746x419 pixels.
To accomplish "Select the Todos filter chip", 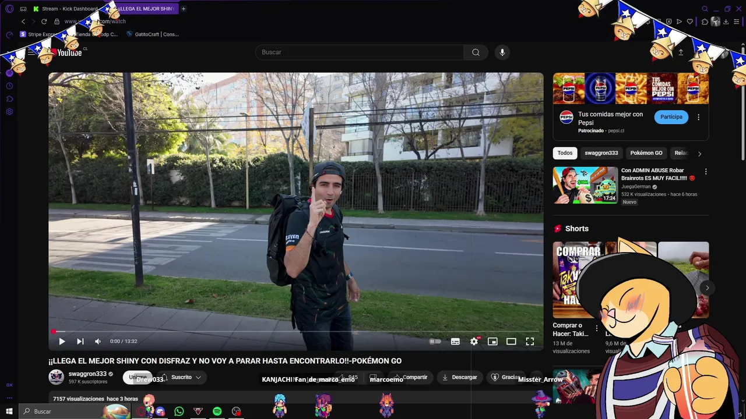I will click(x=565, y=153).
